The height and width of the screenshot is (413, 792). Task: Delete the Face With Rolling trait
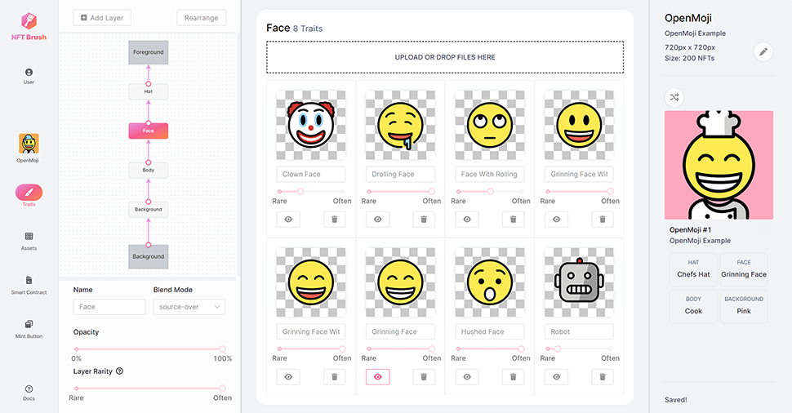[514, 220]
